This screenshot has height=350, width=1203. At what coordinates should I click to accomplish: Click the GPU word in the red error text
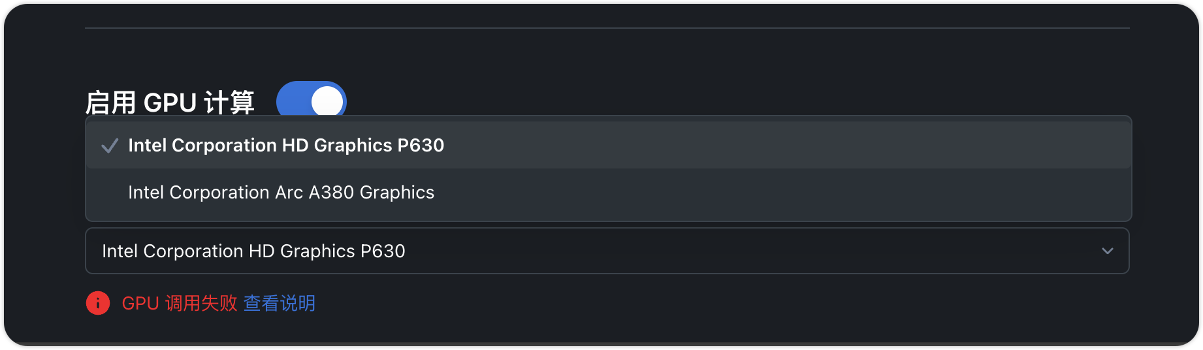[140, 304]
